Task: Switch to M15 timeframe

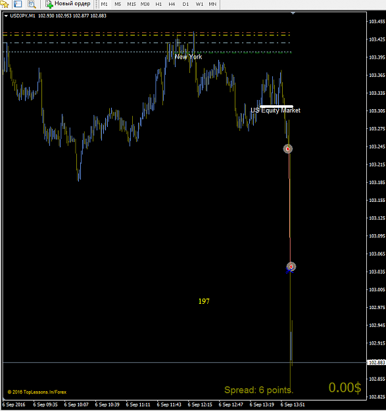Action: coord(132,4)
